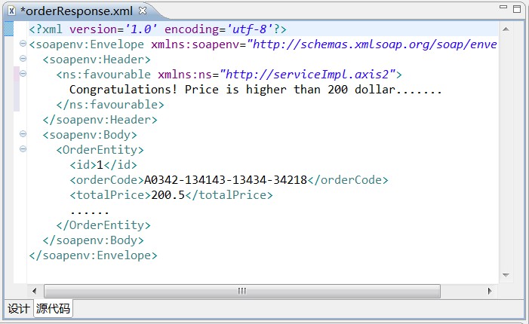The image size is (529, 324).
Task: Click the closing </soapenv:Body> tag
Action: coord(93,240)
